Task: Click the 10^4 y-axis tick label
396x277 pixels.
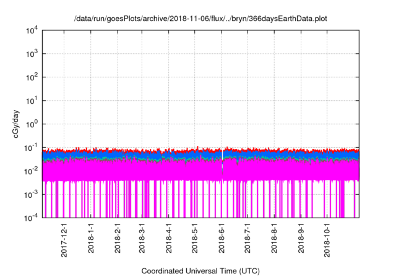Action: [x=32, y=30]
